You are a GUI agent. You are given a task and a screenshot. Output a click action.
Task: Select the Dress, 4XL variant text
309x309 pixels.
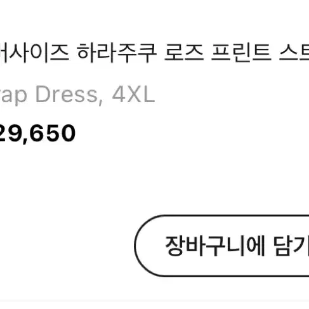point(95,95)
